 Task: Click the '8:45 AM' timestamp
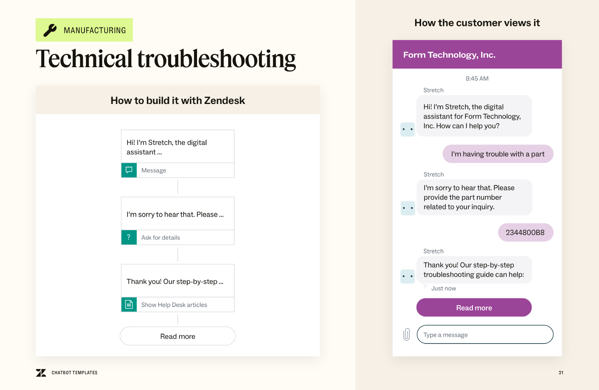pyautogui.click(x=477, y=78)
